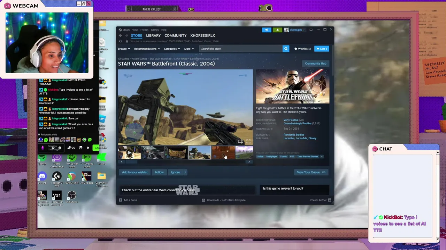Viewport: 446px width, 250px height.
Task: Click the thumbnail strip scrollbar handle
Action: [x=132, y=162]
